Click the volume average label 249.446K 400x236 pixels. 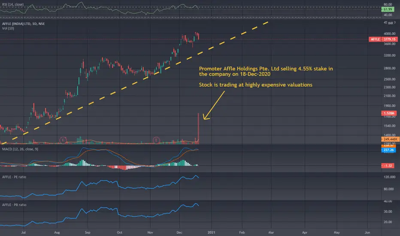pos(390,139)
